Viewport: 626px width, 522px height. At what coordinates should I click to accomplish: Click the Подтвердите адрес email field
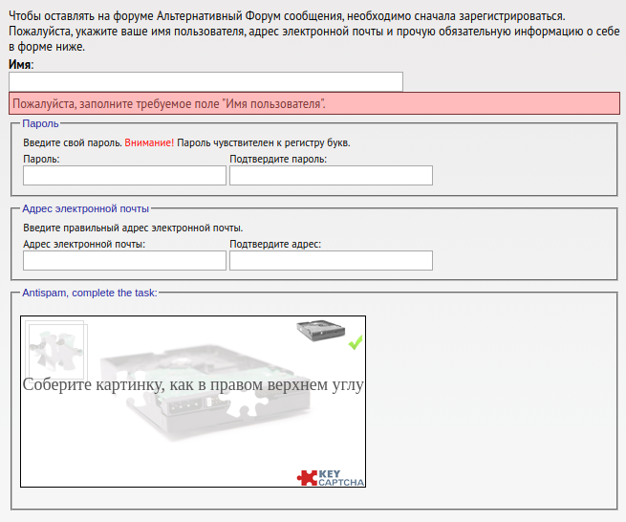[x=331, y=261]
